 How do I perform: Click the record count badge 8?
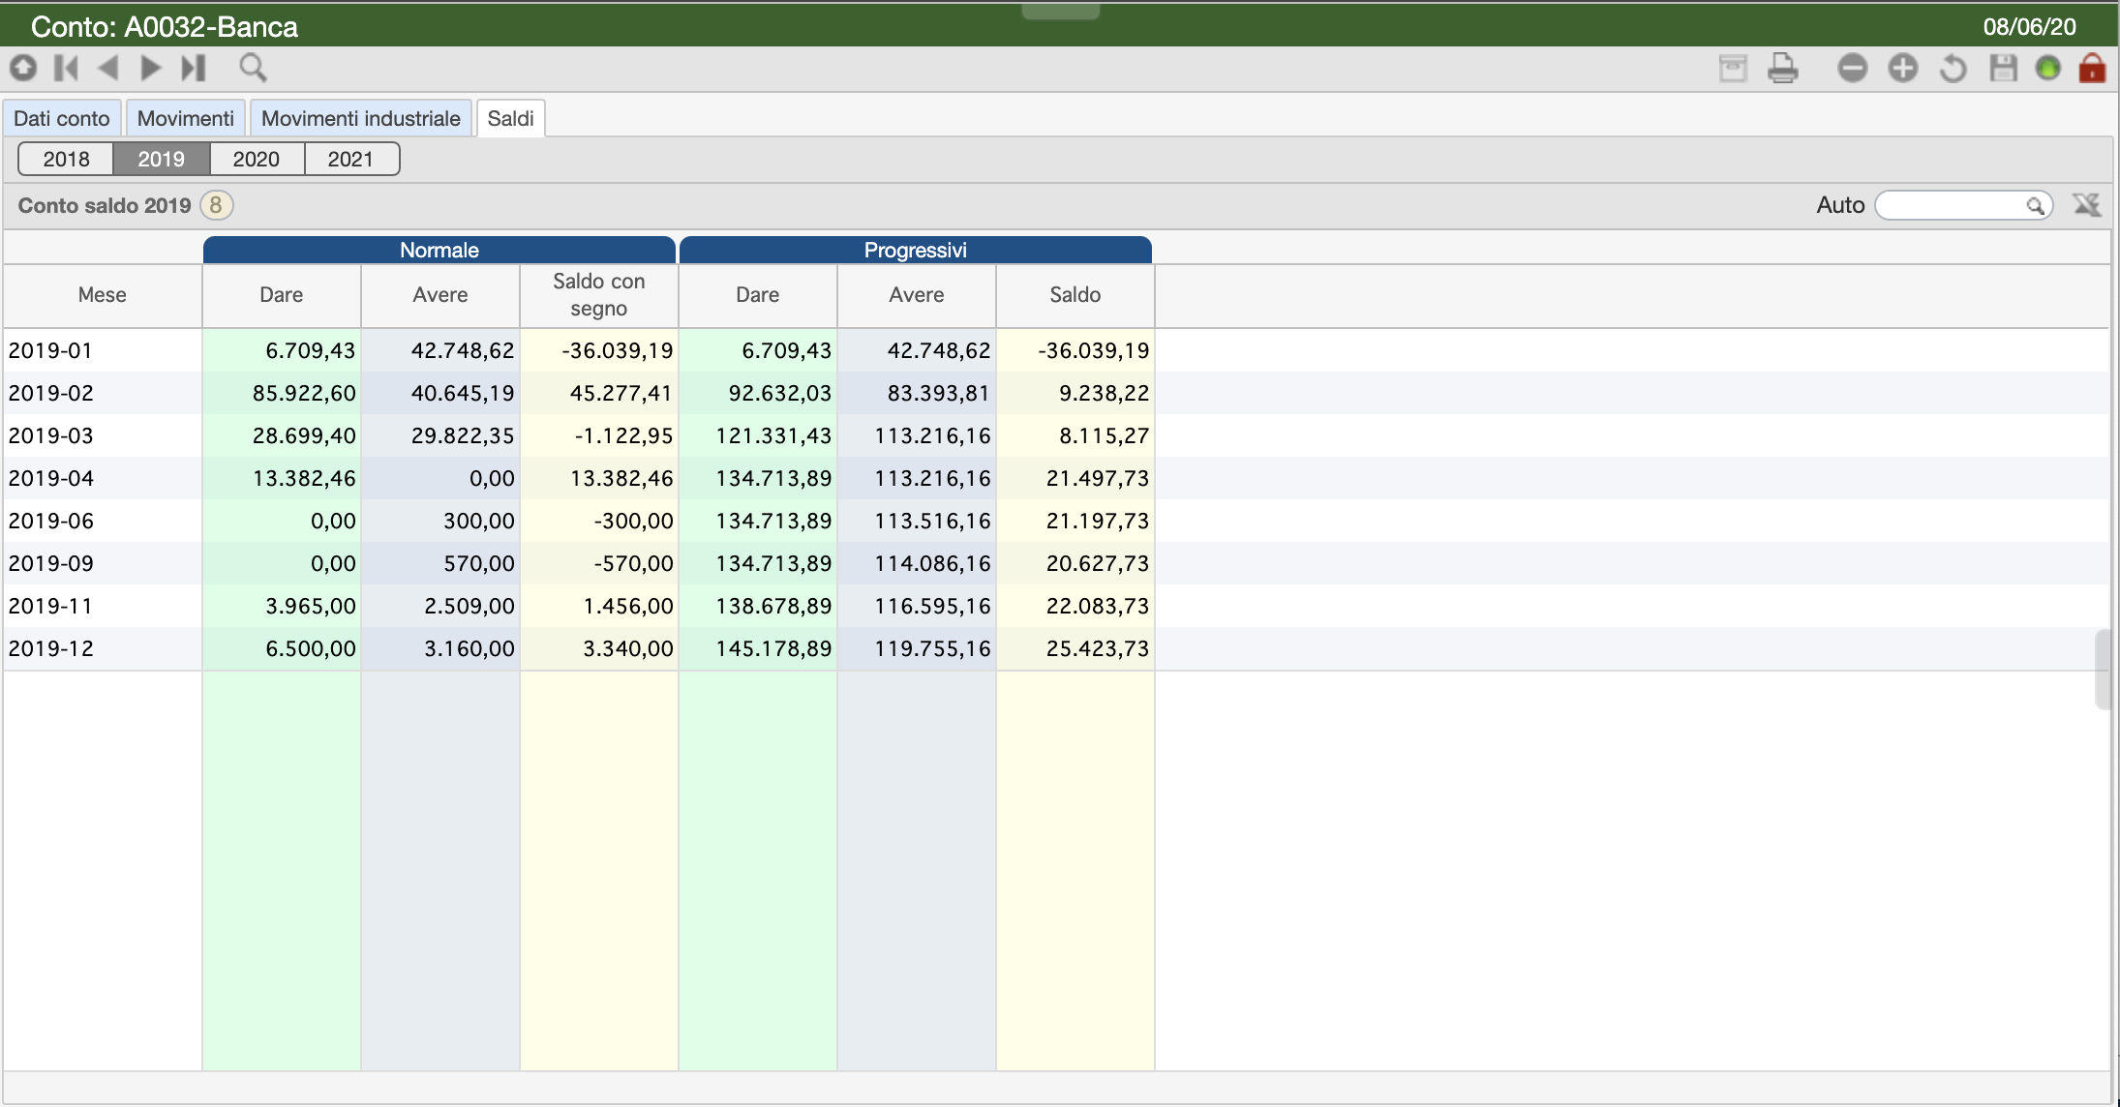click(x=217, y=205)
